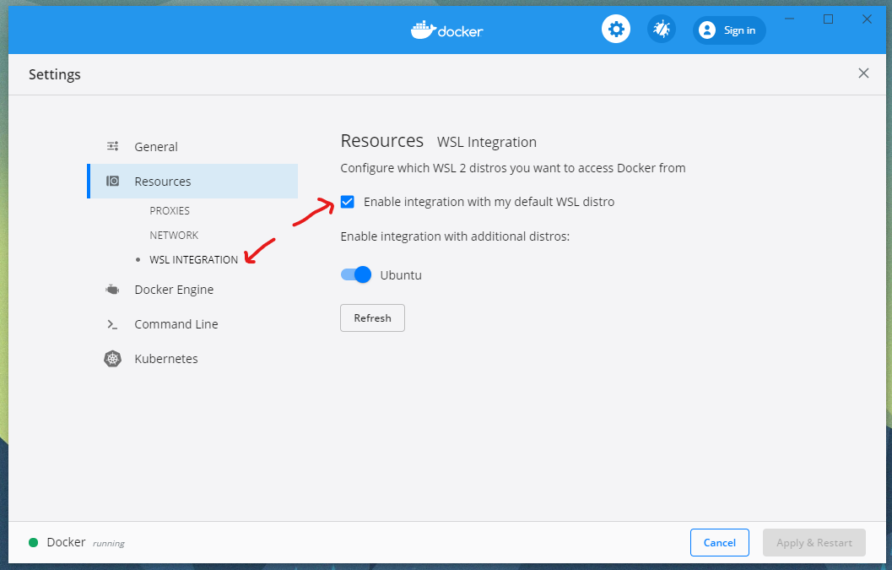Click the 'Ubuntu' distro label
The width and height of the screenshot is (892, 570).
click(x=401, y=275)
